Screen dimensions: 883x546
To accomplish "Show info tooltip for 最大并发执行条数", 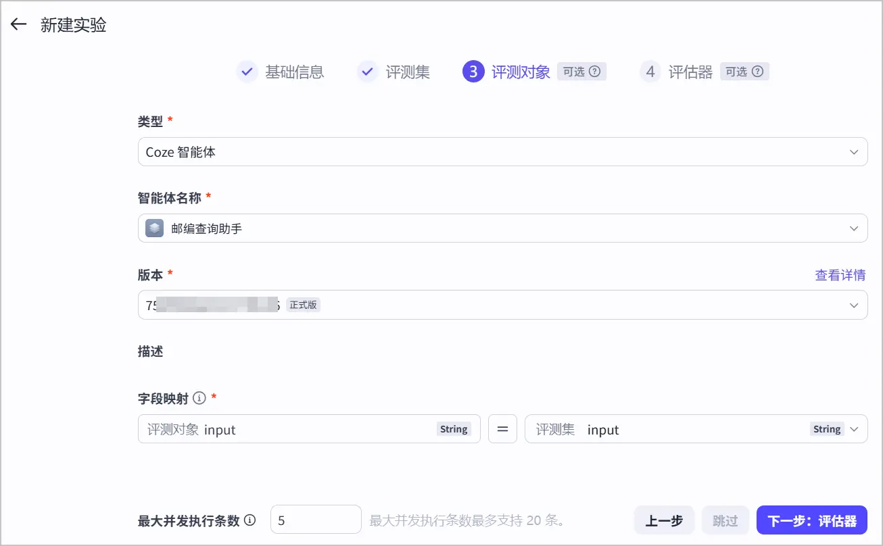I will click(x=250, y=520).
